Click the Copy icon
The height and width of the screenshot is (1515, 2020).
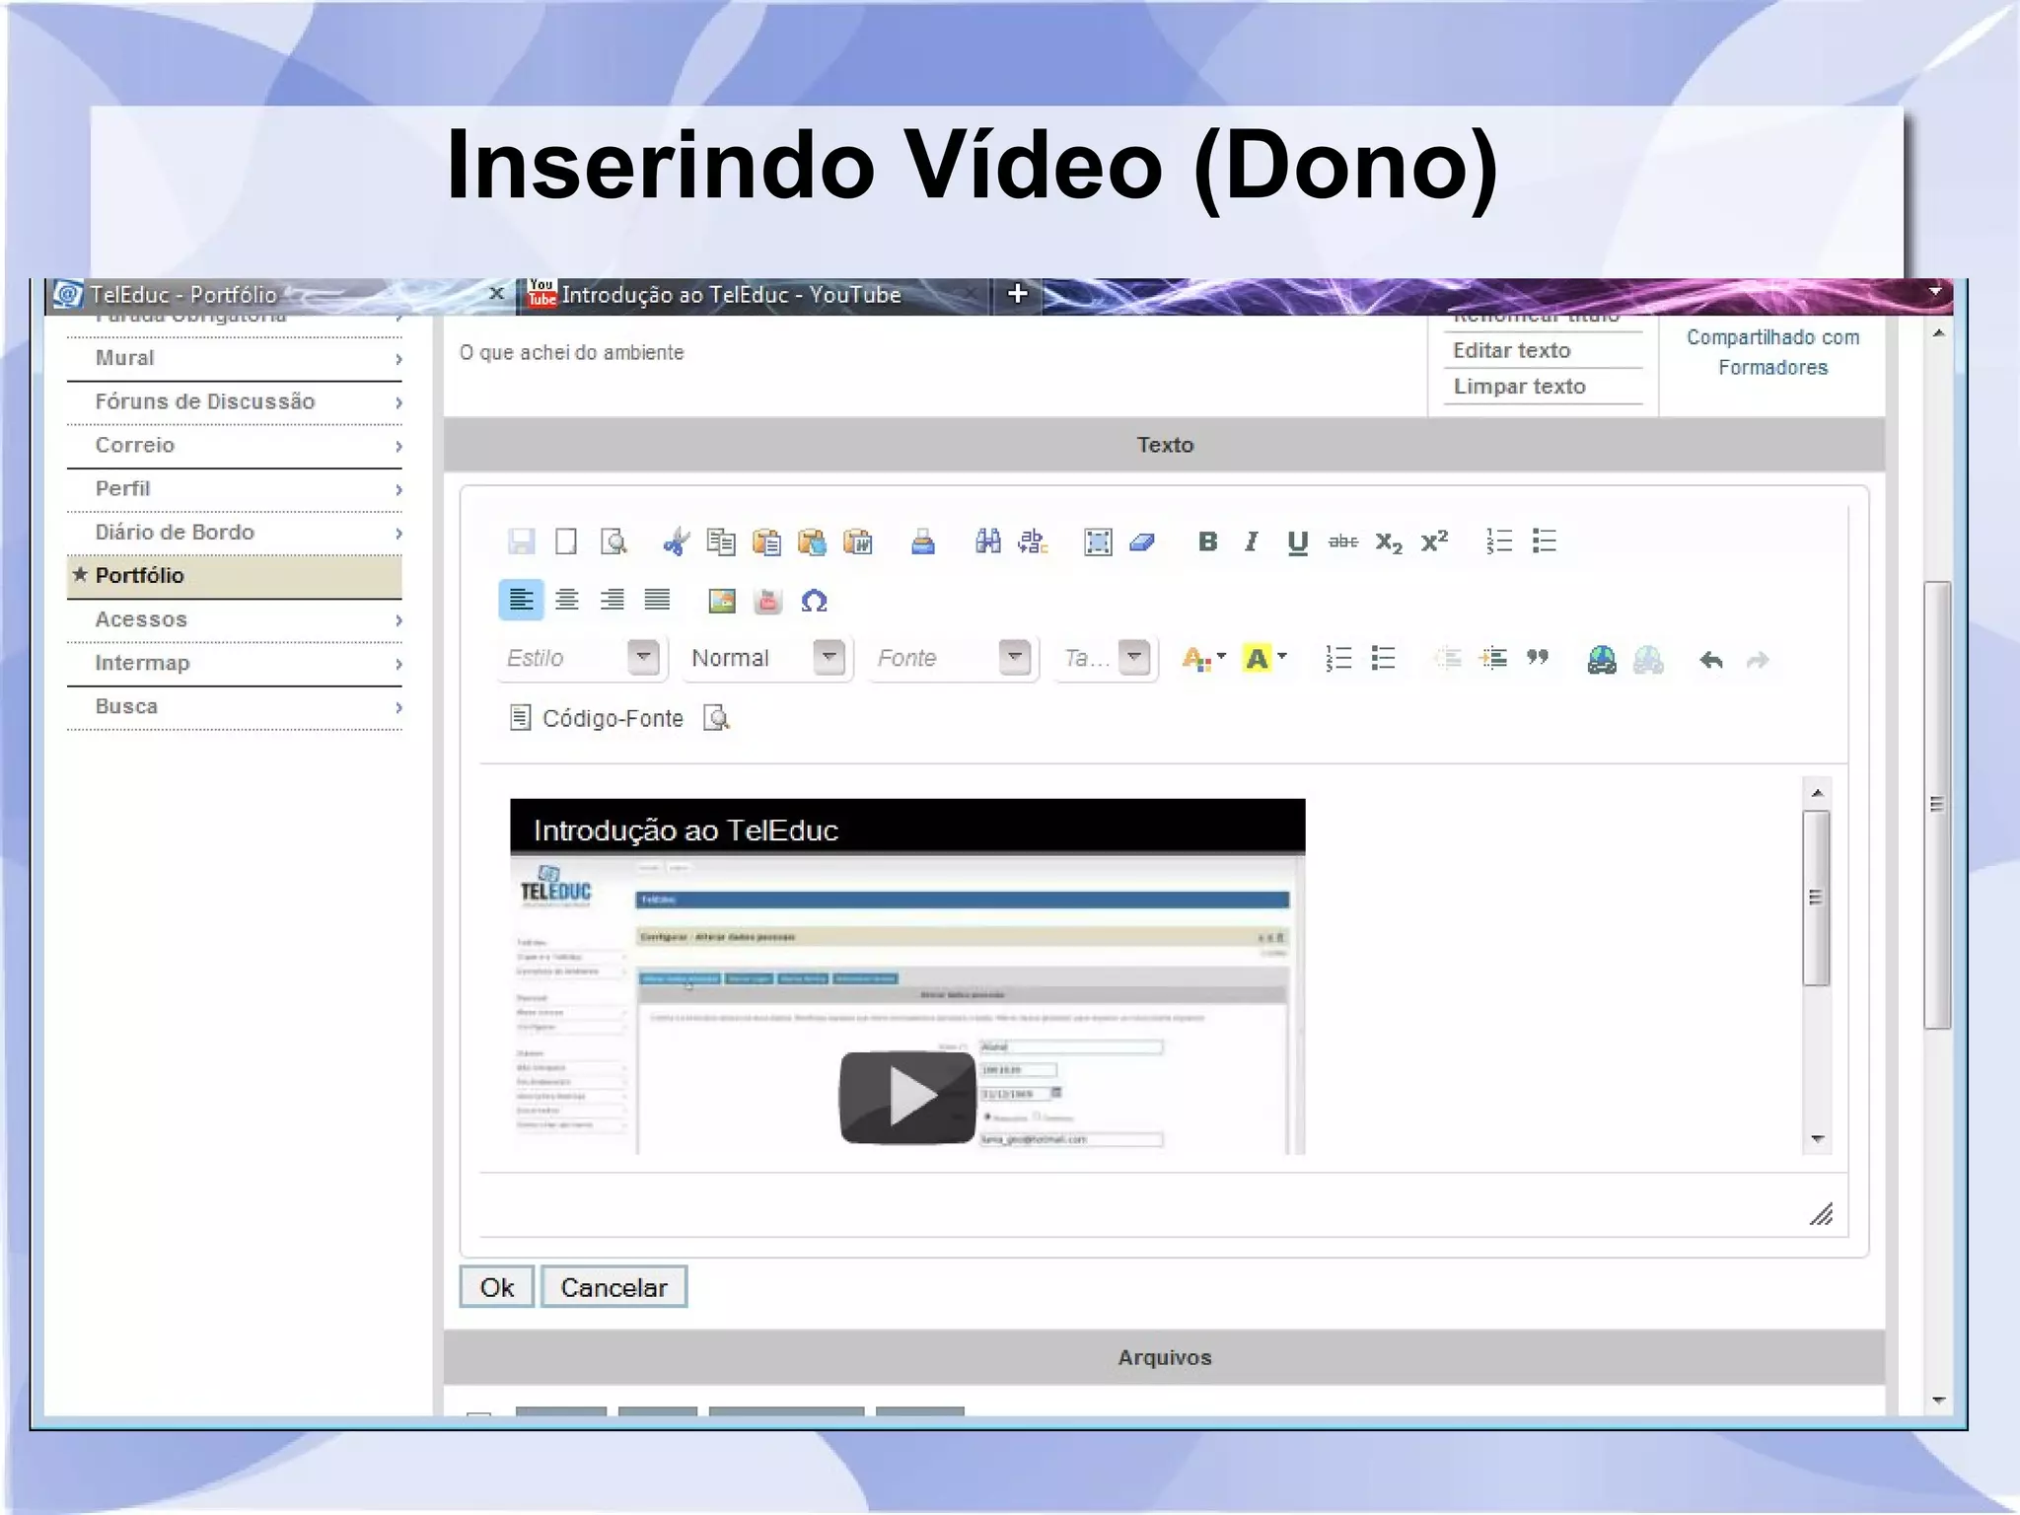(x=721, y=541)
